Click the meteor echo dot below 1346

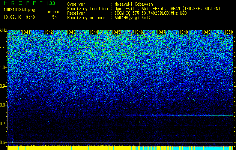[x=140, y=122]
